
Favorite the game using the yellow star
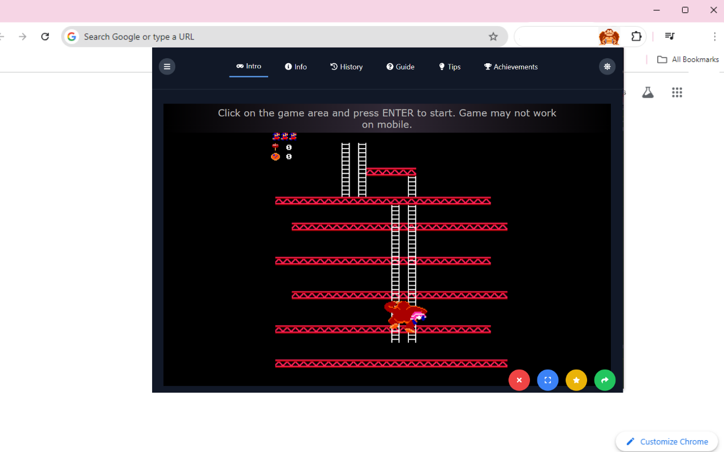576,380
